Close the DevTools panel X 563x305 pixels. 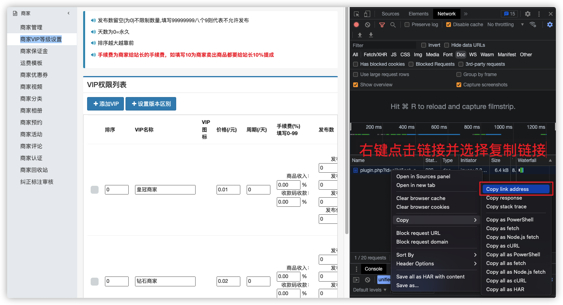(x=550, y=14)
